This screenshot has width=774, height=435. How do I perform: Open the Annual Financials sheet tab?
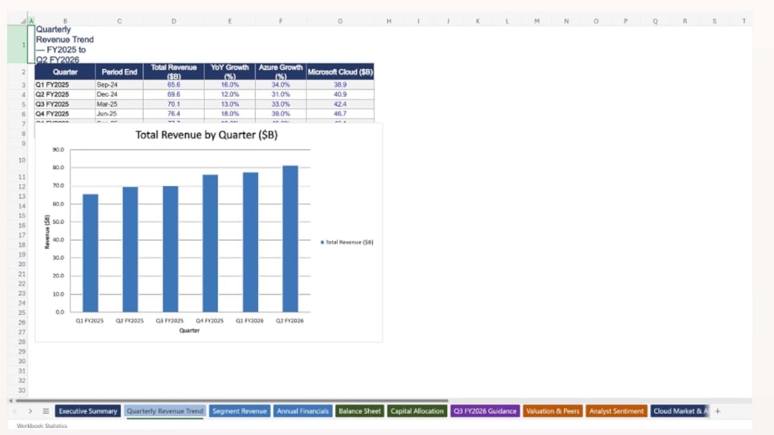pos(303,411)
